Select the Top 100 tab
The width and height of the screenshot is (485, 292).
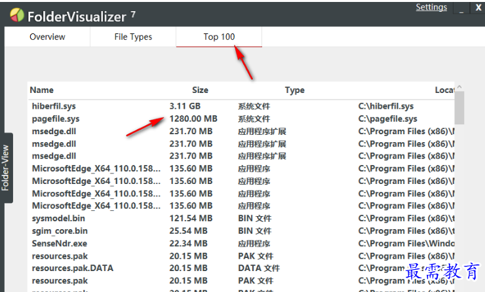click(219, 37)
